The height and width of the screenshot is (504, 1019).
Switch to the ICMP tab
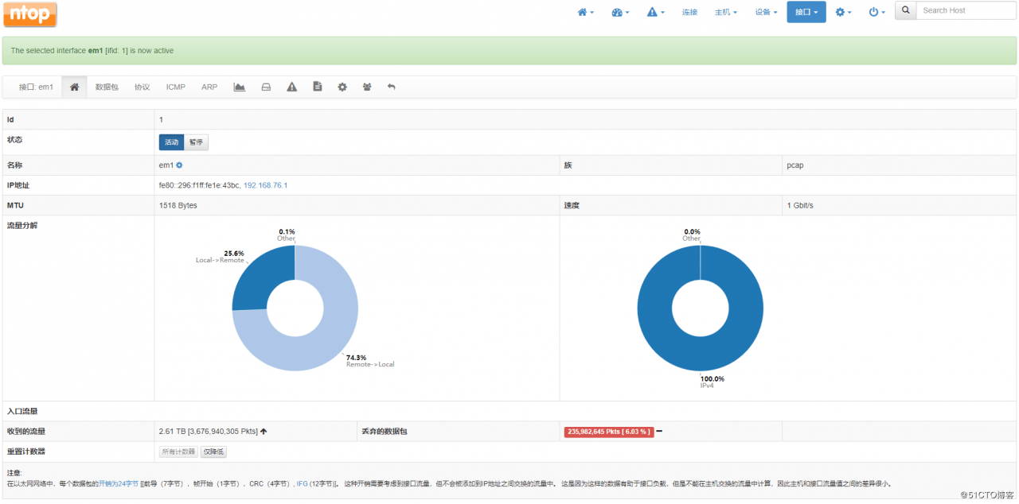pyautogui.click(x=176, y=87)
